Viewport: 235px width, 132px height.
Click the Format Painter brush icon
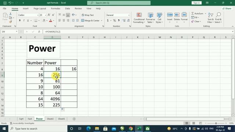(x=11, y=22)
